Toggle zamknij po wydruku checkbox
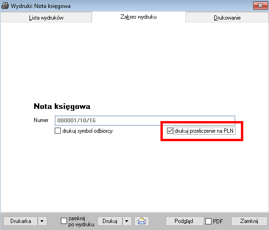Screen dimensions: 269x230 point(64,221)
